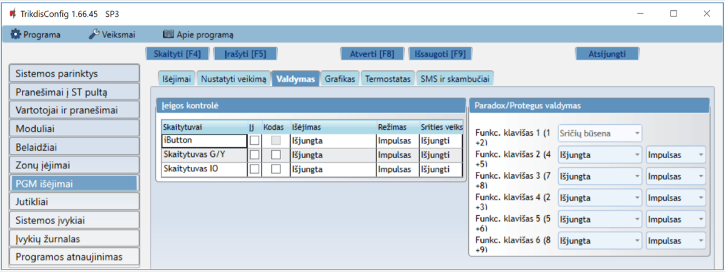Toggle Įj checkbox for Skaitytuvas G/Y
The height and width of the screenshot is (272, 725).
coord(255,155)
